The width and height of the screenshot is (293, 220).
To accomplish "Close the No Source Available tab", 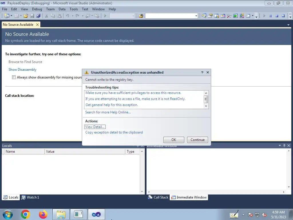I will coord(37,25).
